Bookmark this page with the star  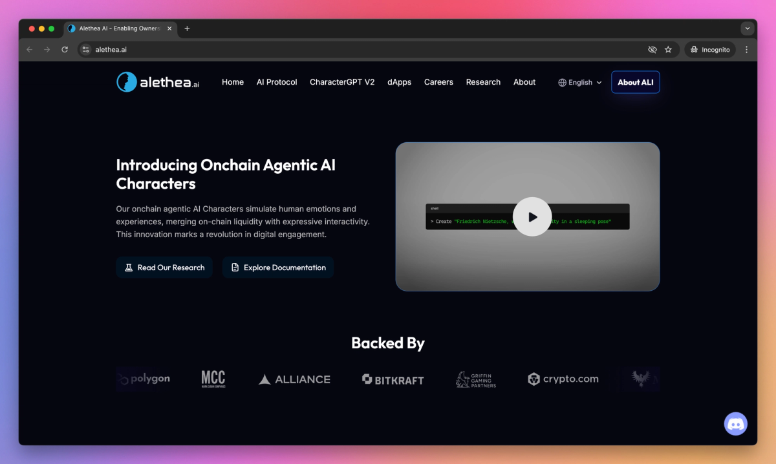click(668, 49)
